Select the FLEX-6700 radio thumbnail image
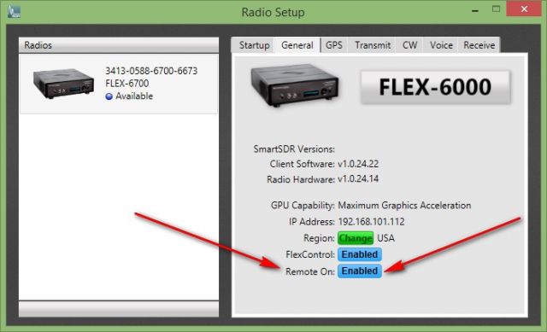 (x=63, y=84)
